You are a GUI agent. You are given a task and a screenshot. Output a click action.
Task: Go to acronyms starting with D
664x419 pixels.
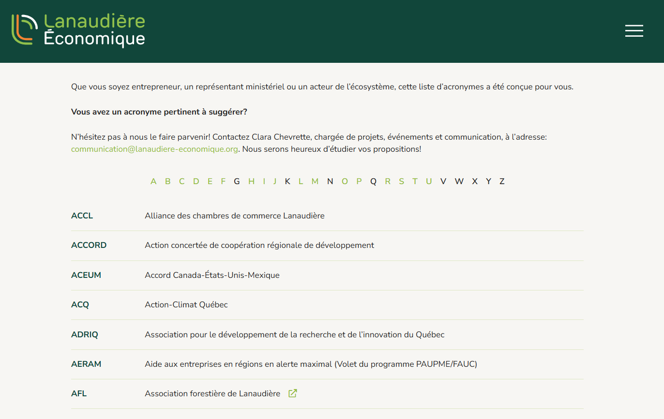tap(196, 182)
